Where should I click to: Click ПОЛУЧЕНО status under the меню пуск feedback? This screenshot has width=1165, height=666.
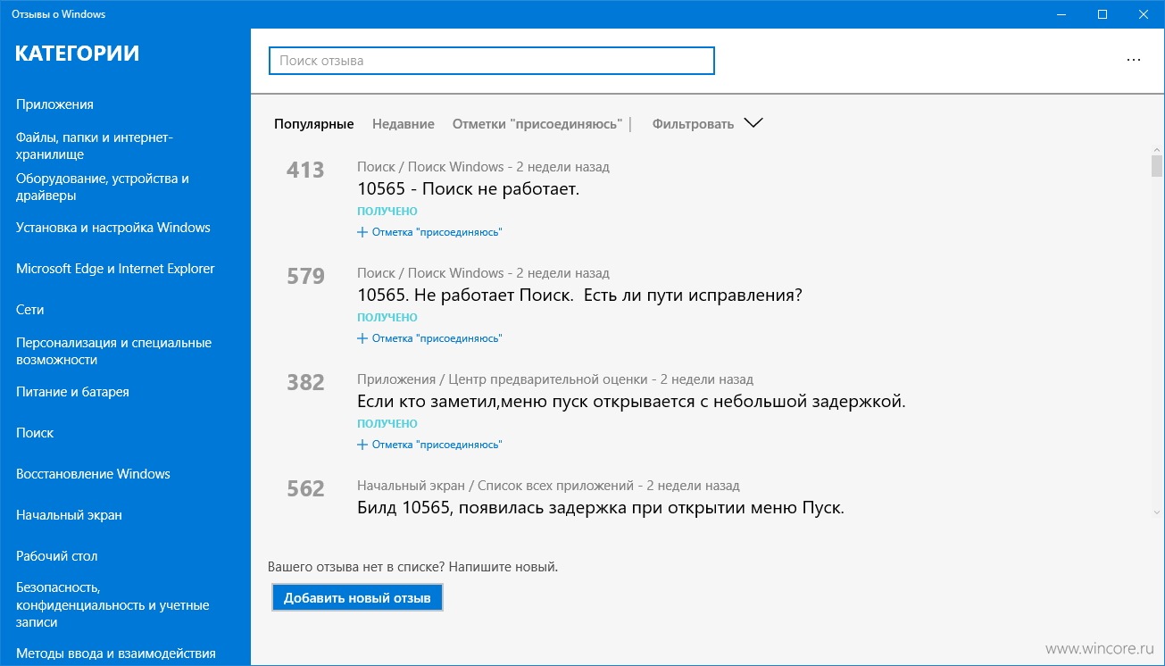pyautogui.click(x=387, y=424)
